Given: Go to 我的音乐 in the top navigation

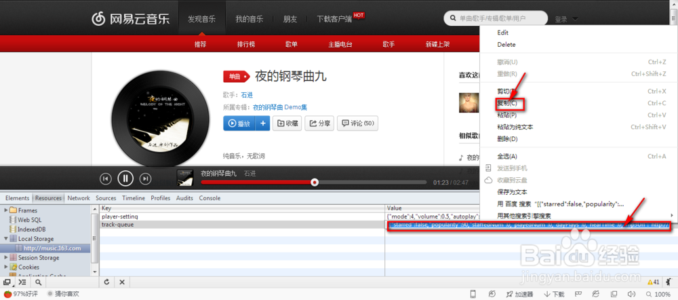Looking at the screenshot, I should click(x=249, y=19).
